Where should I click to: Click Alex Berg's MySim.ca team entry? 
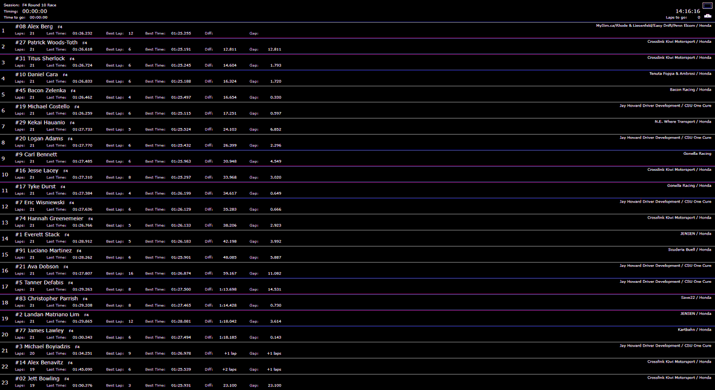(654, 26)
